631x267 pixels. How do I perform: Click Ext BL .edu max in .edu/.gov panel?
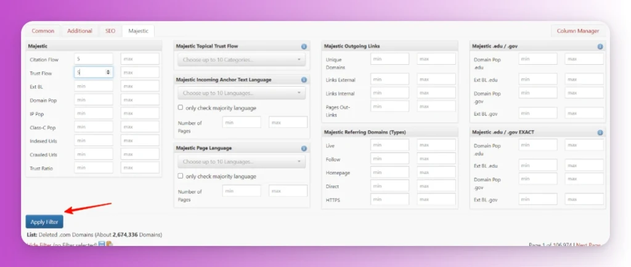pyautogui.click(x=584, y=79)
